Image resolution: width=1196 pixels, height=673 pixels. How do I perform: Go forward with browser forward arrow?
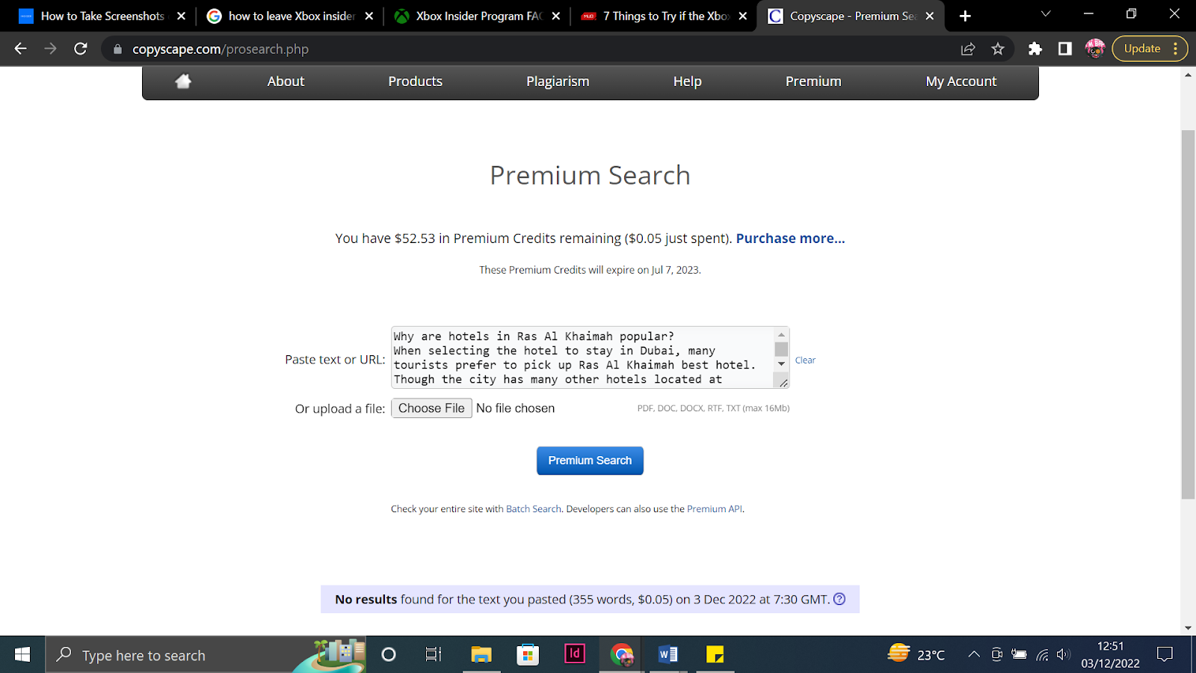(50, 49)
